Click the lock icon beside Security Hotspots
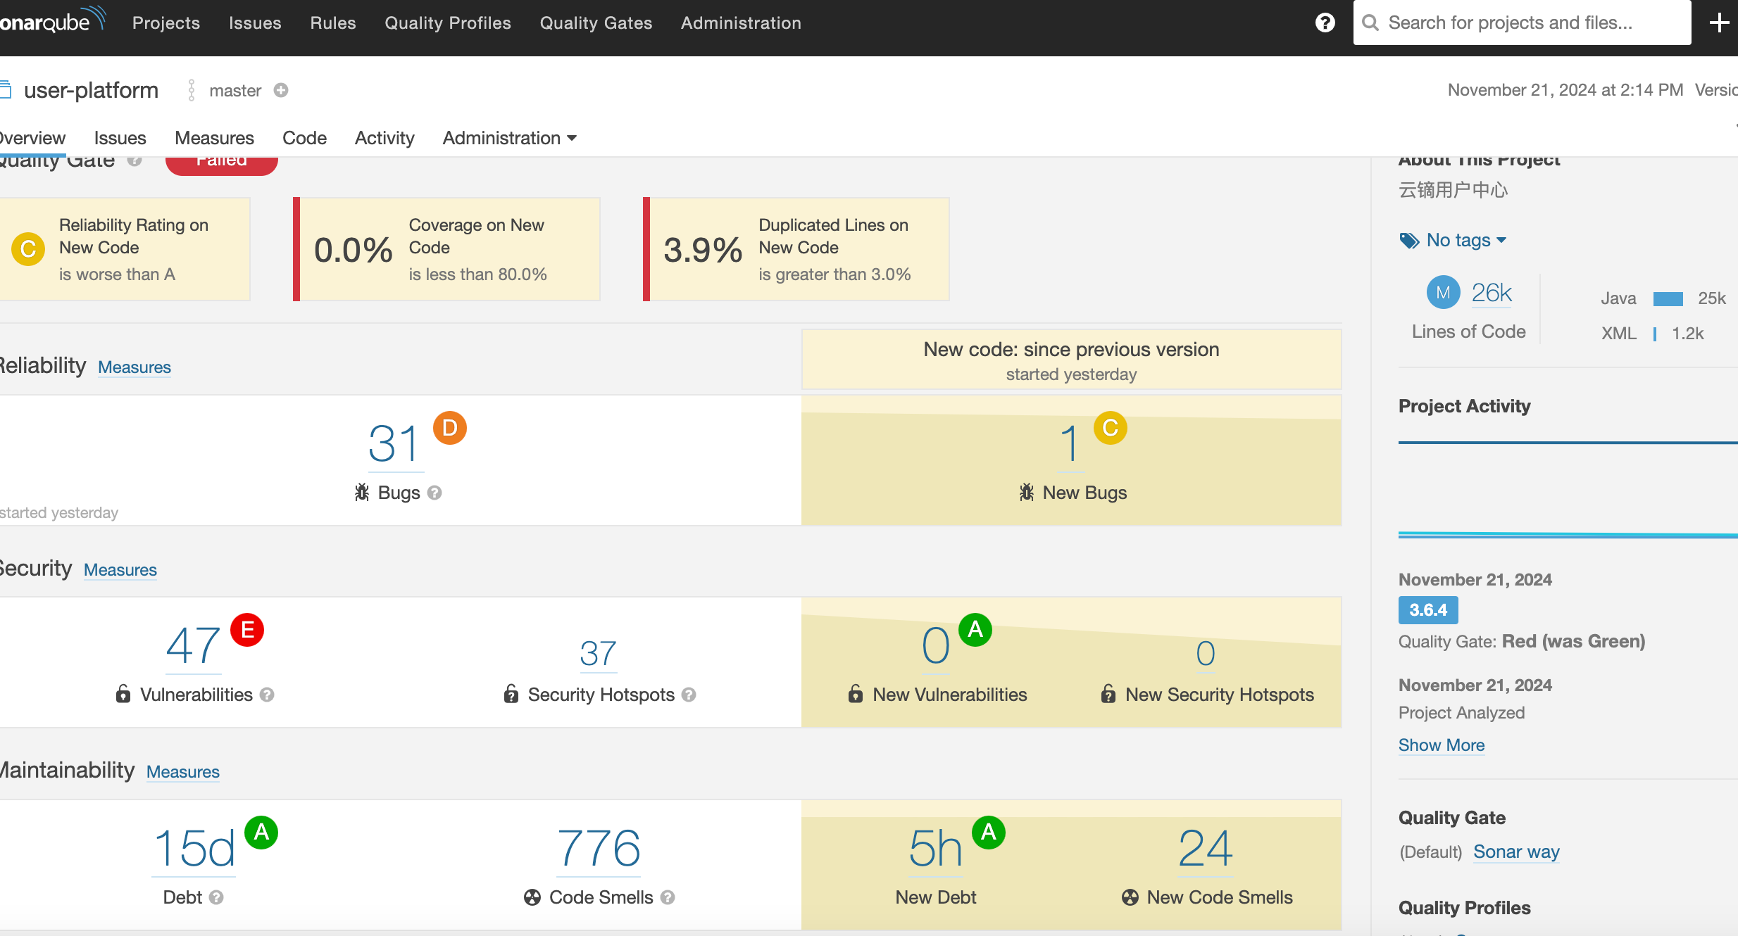The width and height of the screenshot is (1738, 936). 511,694
